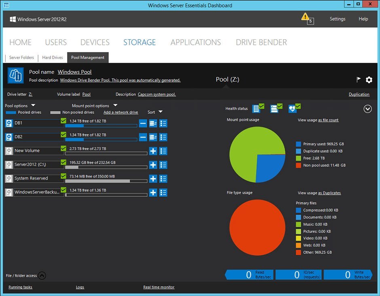Click the Read Bytes/sec counter
Screen dimensions: 380x296
(x=249, y=275)
